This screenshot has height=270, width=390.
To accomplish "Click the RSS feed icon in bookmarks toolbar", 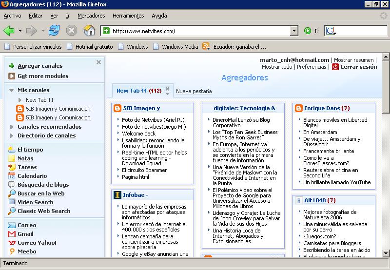I will (x=206, y=46).
